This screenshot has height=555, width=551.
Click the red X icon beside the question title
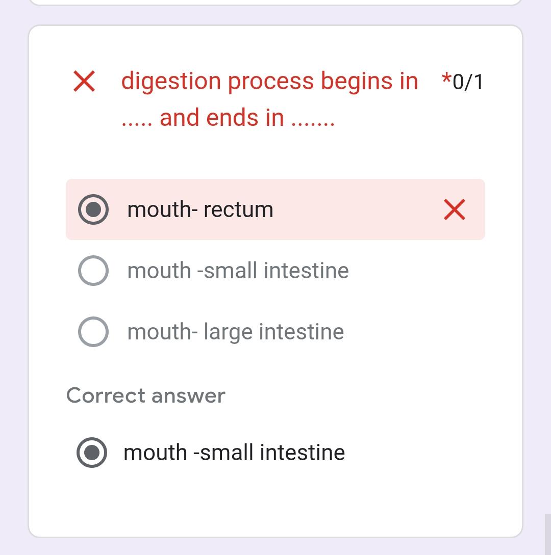pos(84,82)
